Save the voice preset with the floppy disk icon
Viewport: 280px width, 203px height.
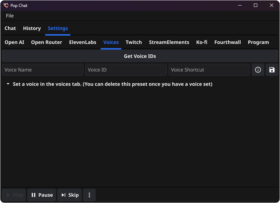[272, 70]
